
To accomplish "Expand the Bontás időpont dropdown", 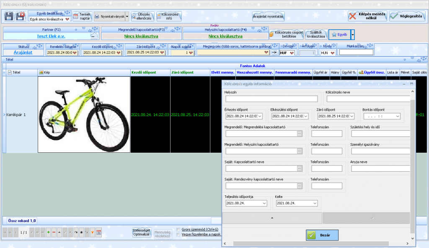I will (x=398, y=116).
